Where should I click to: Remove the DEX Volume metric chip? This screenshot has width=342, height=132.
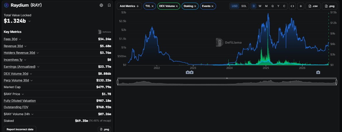point(177,6)
